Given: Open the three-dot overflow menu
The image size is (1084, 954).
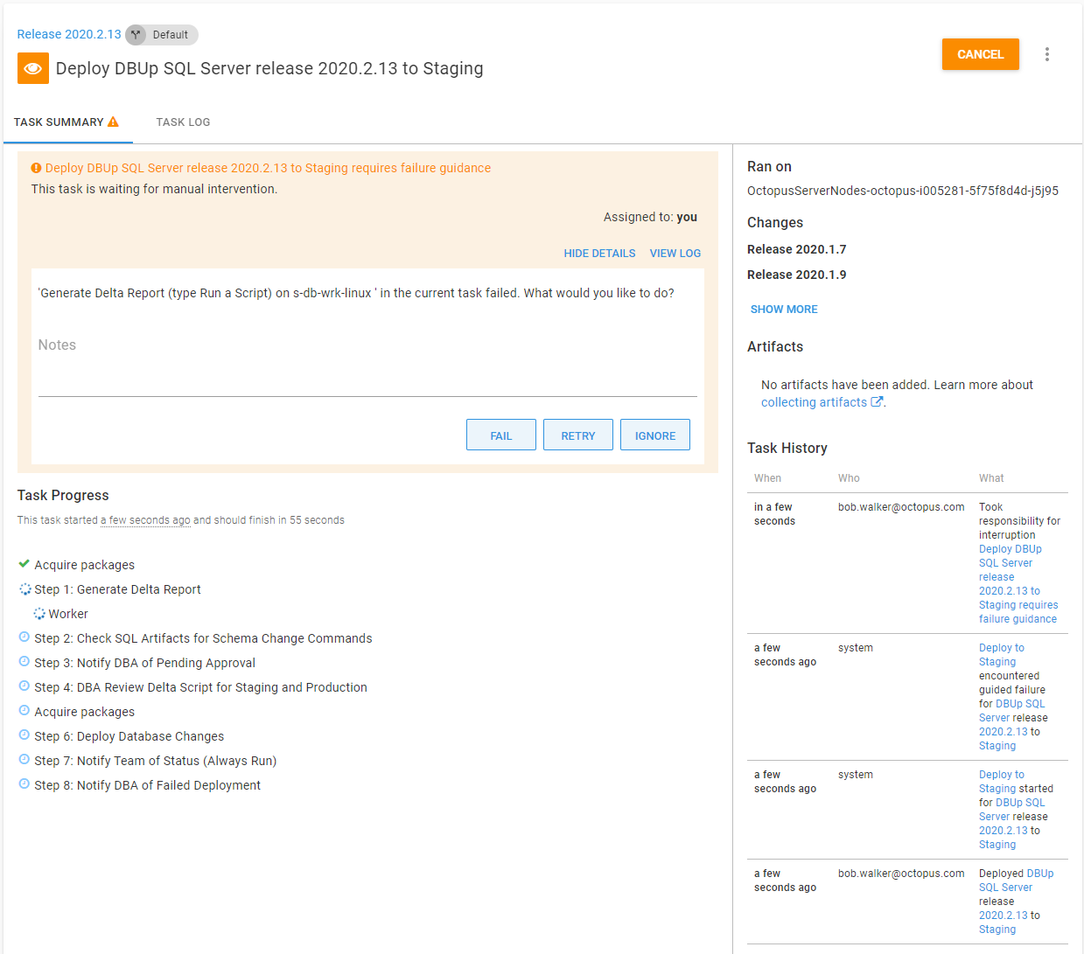Looking at the screenshot, I should (1046, 54).
